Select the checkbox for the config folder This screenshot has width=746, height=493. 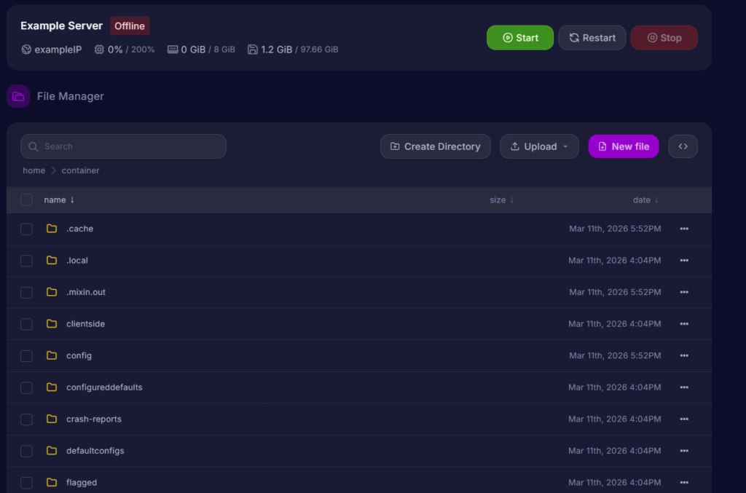tap(26, 355)
